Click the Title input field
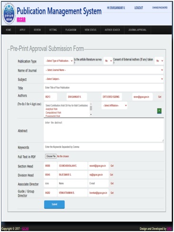Image resolution: width=174 pixels, height=232 pixels. point(104,88)
